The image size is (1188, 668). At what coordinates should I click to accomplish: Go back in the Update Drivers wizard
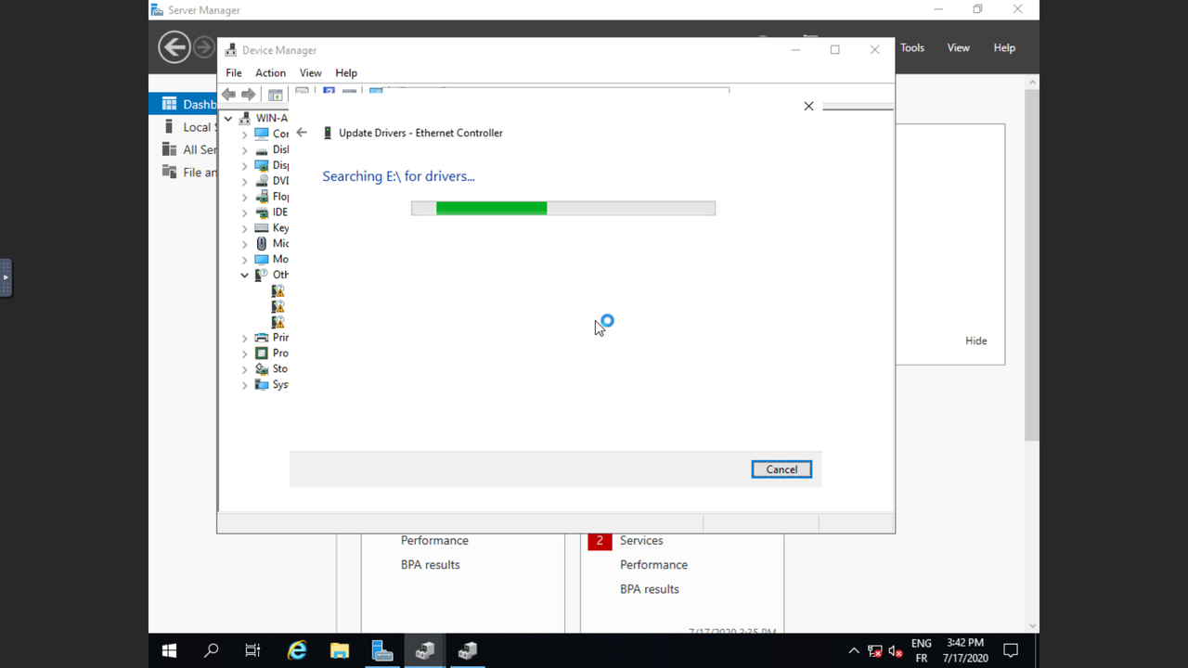pyautogui.click(x=302, y=133)
